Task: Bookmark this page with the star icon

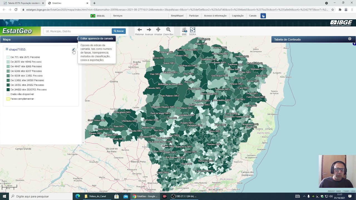Action: point(332,9)
